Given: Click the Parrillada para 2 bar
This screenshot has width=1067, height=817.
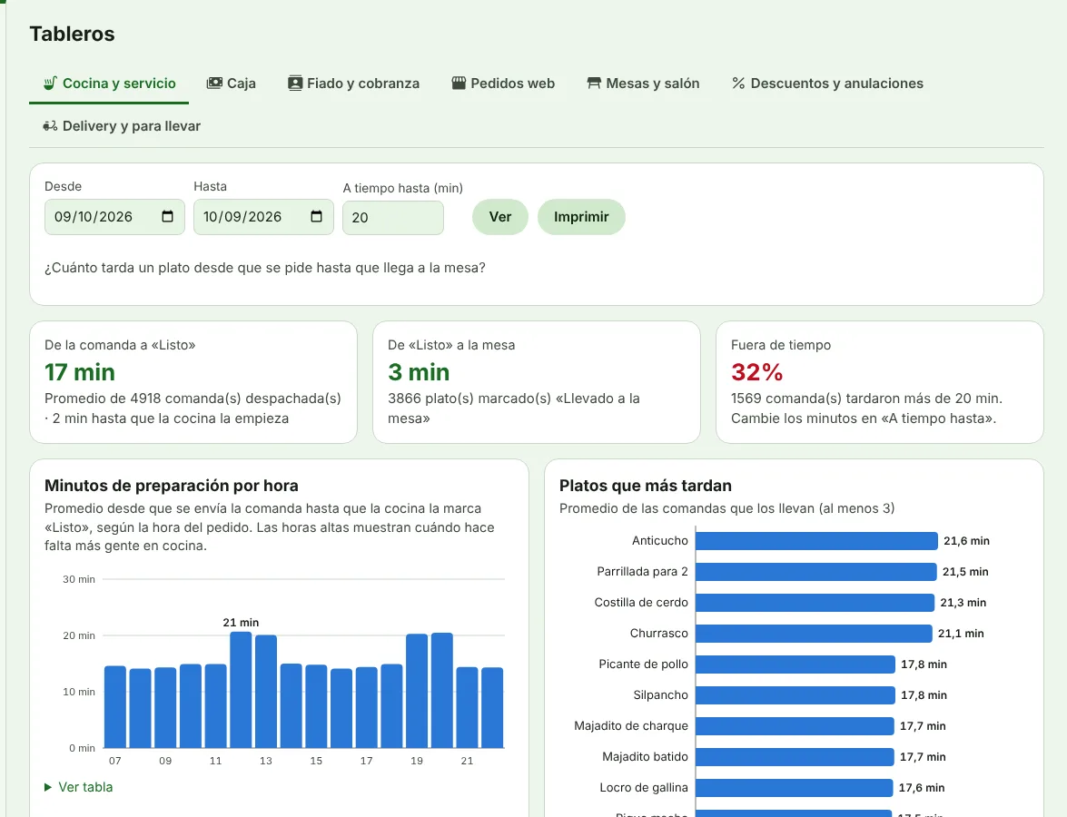Looking at the screenshot, I should (x=815, y=571).
